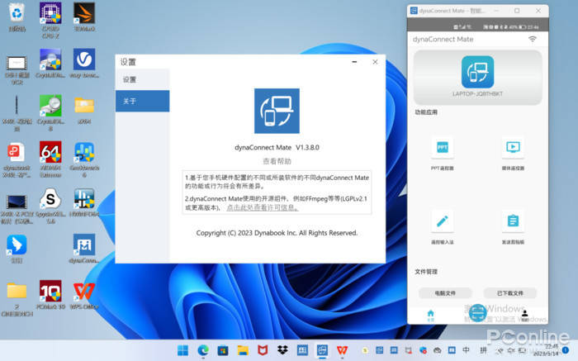
Task: Click the send clipboard icon
Action: [513, 221]
